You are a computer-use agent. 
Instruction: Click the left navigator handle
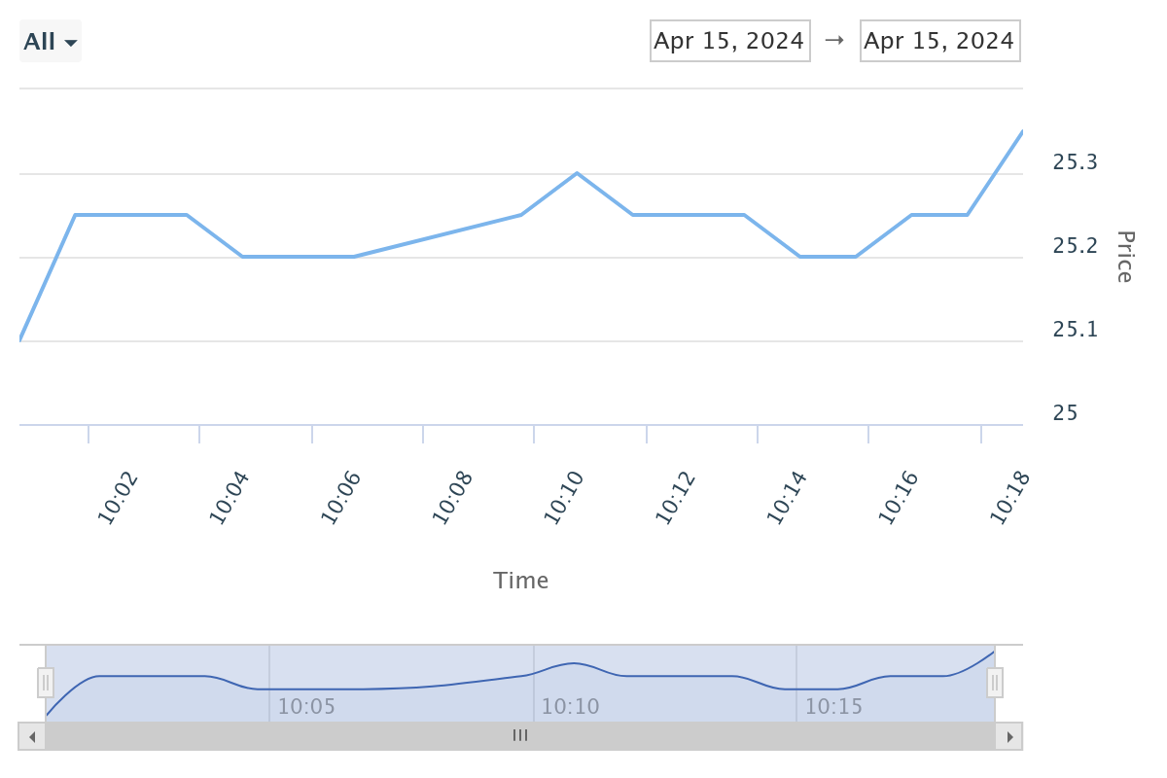point(46,683)
